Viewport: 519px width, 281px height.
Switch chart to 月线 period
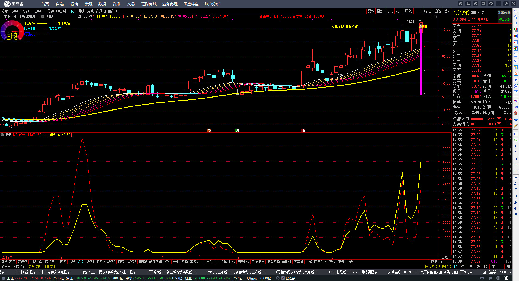tap(91, 11)
